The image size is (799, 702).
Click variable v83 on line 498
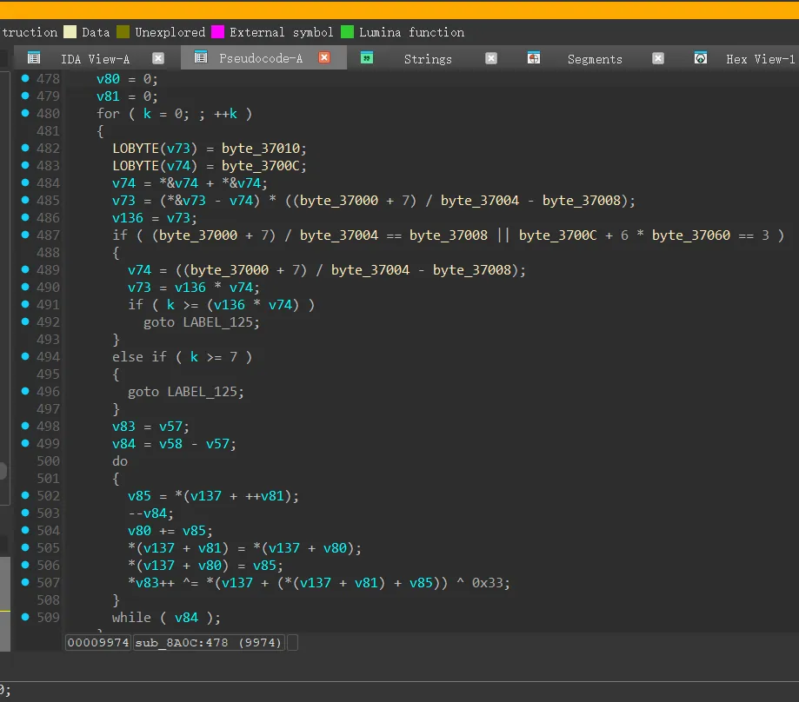click(x=123, y=427)
